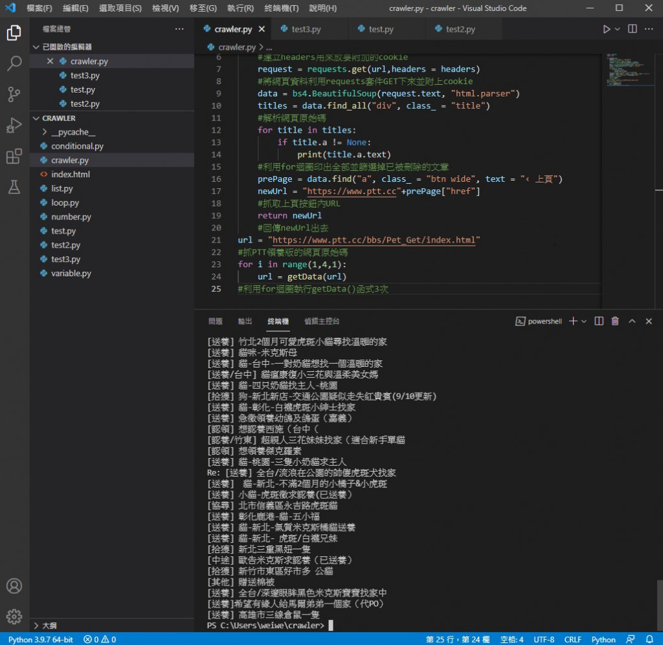Open the Search view in activity bar
Image resolution: width=663 pixels, height=645 pixels.
14,63
